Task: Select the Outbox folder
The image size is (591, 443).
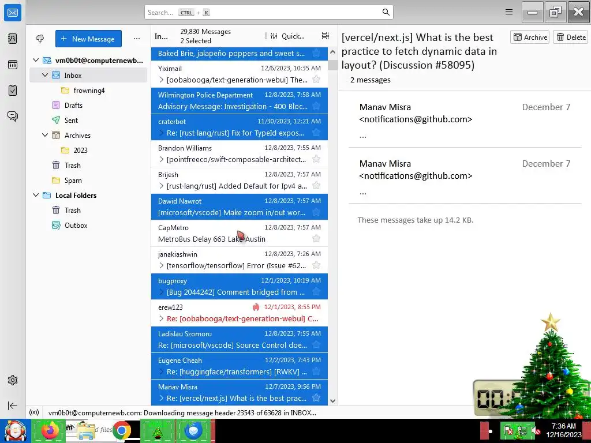Action: [x=88, y=226]
